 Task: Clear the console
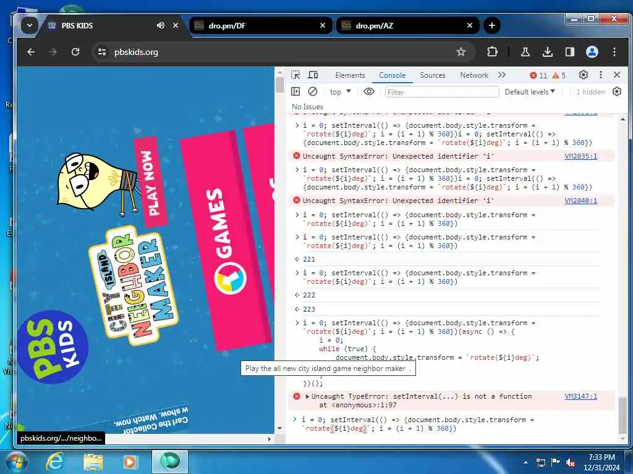click(x=312, y=91)
